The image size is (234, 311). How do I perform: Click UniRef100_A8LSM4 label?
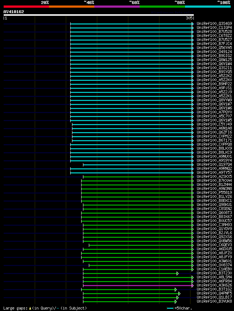[x=214, y=277]
